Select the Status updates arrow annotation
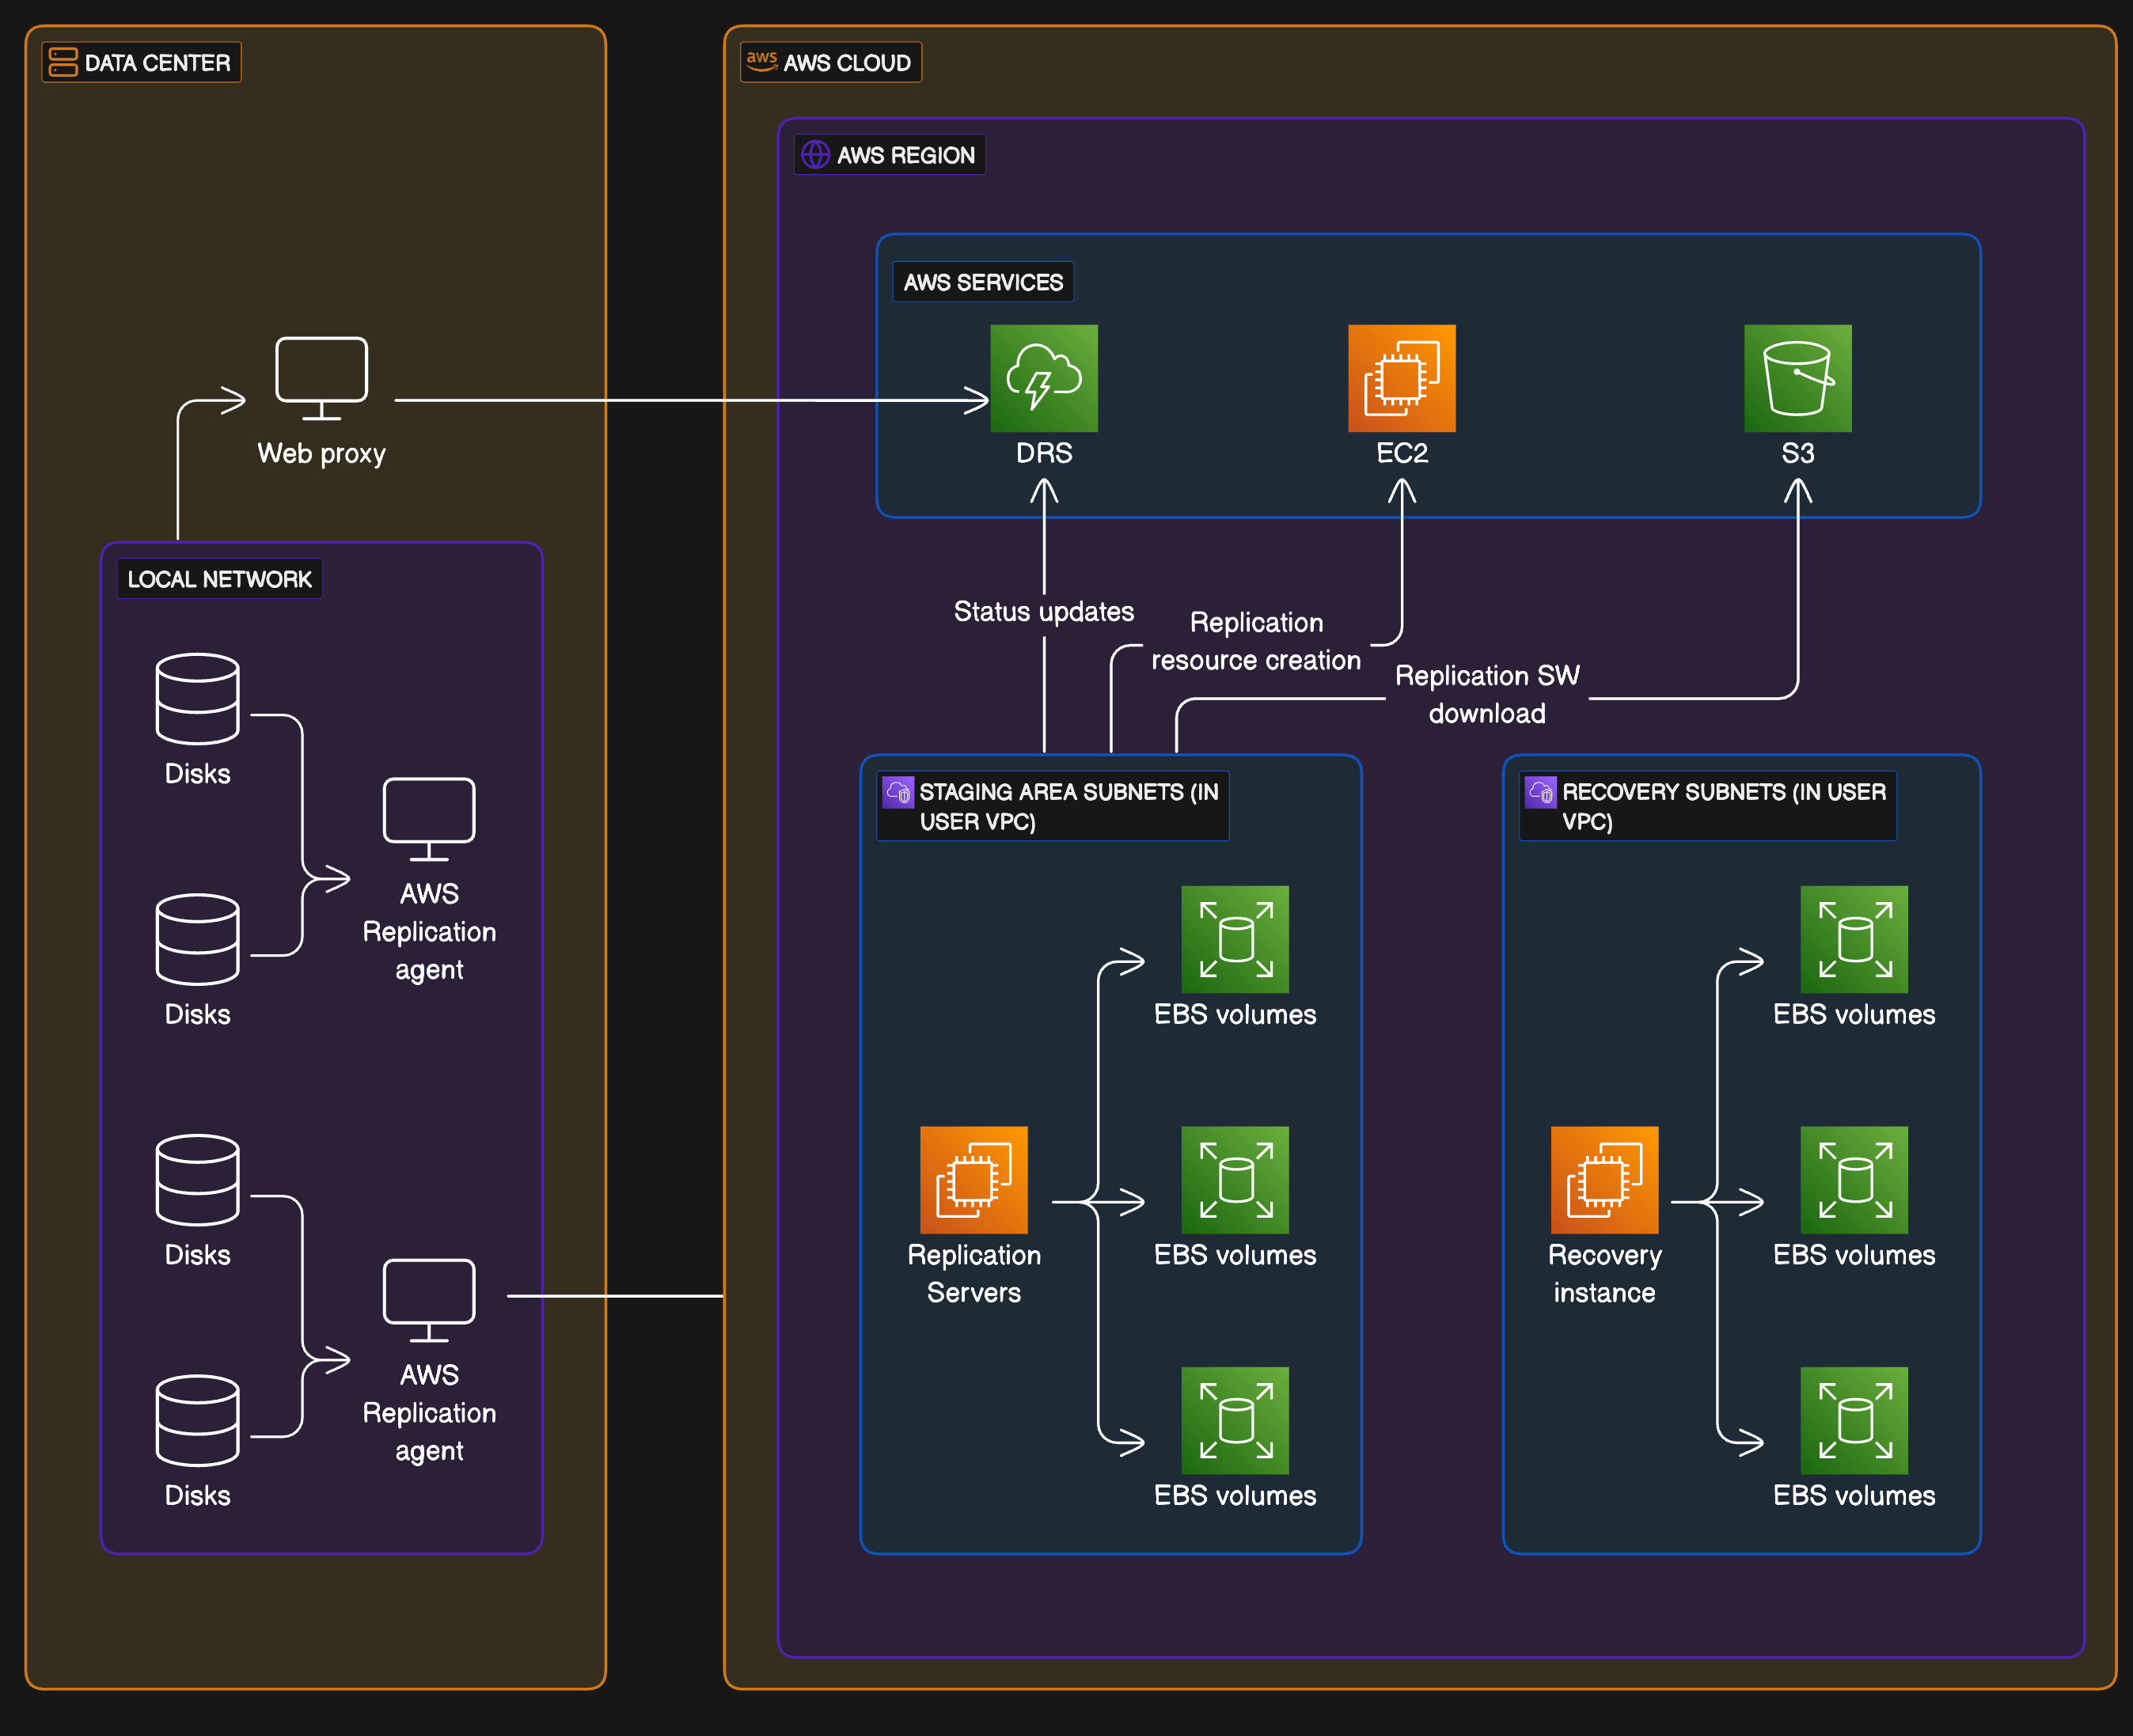This screenshot has width=2133, height=1736. [1044, 611]
